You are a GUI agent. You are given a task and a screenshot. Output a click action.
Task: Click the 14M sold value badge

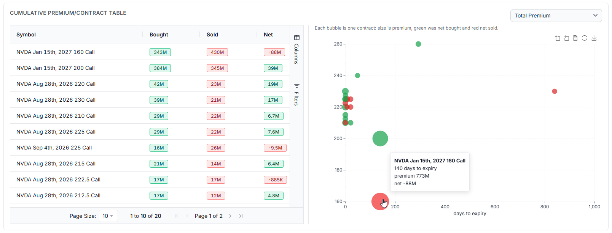pos(216,164)
